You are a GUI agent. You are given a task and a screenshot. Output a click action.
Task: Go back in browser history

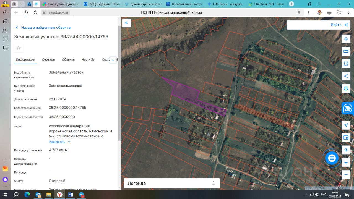pyautogui.click(x=16, y=12)
